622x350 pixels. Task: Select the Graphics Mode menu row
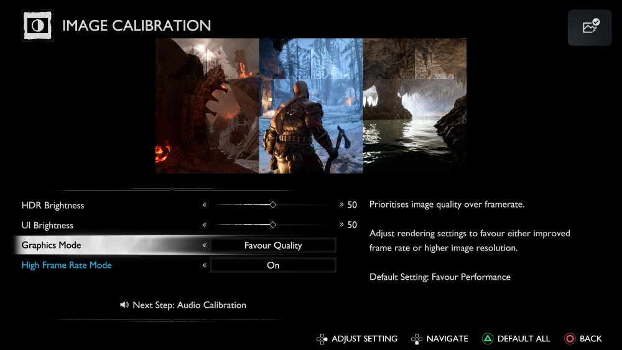(x=52, y=246)
